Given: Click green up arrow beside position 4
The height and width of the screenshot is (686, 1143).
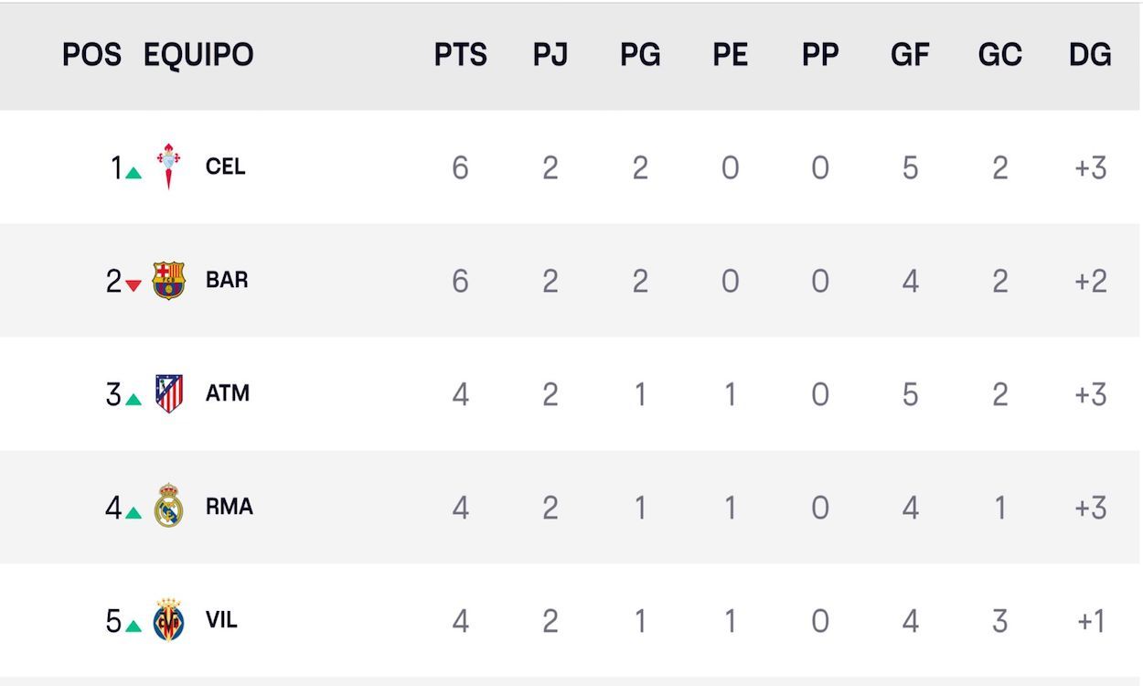Looking at the screenshot, I should pyautogui.click(x=134, y=512).
